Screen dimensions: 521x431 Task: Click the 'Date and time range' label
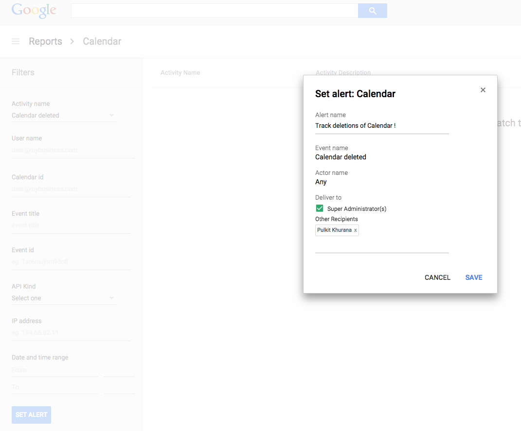click(x=40, y=357)
